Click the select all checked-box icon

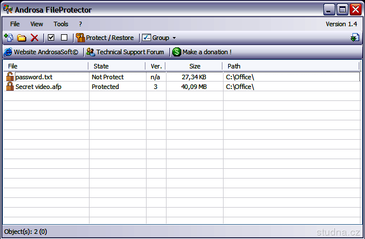[51, 38]
